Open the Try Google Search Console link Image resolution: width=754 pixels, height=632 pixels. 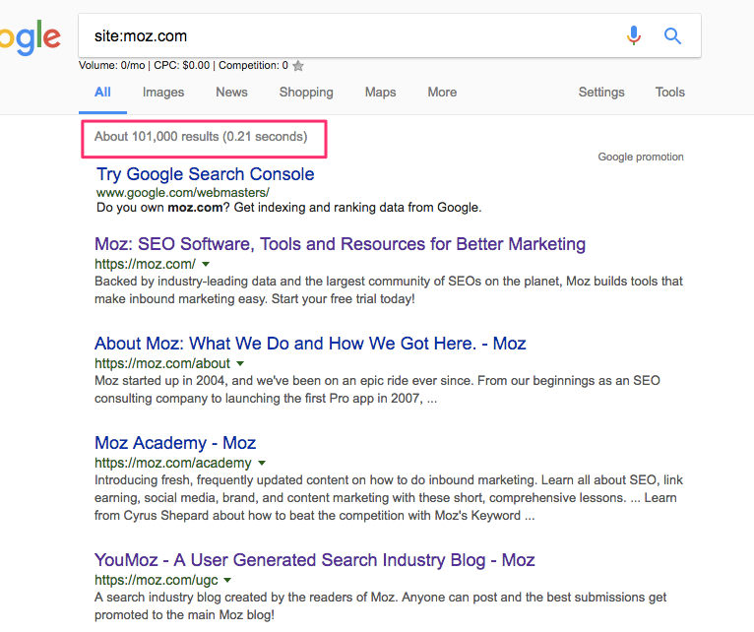205,174
